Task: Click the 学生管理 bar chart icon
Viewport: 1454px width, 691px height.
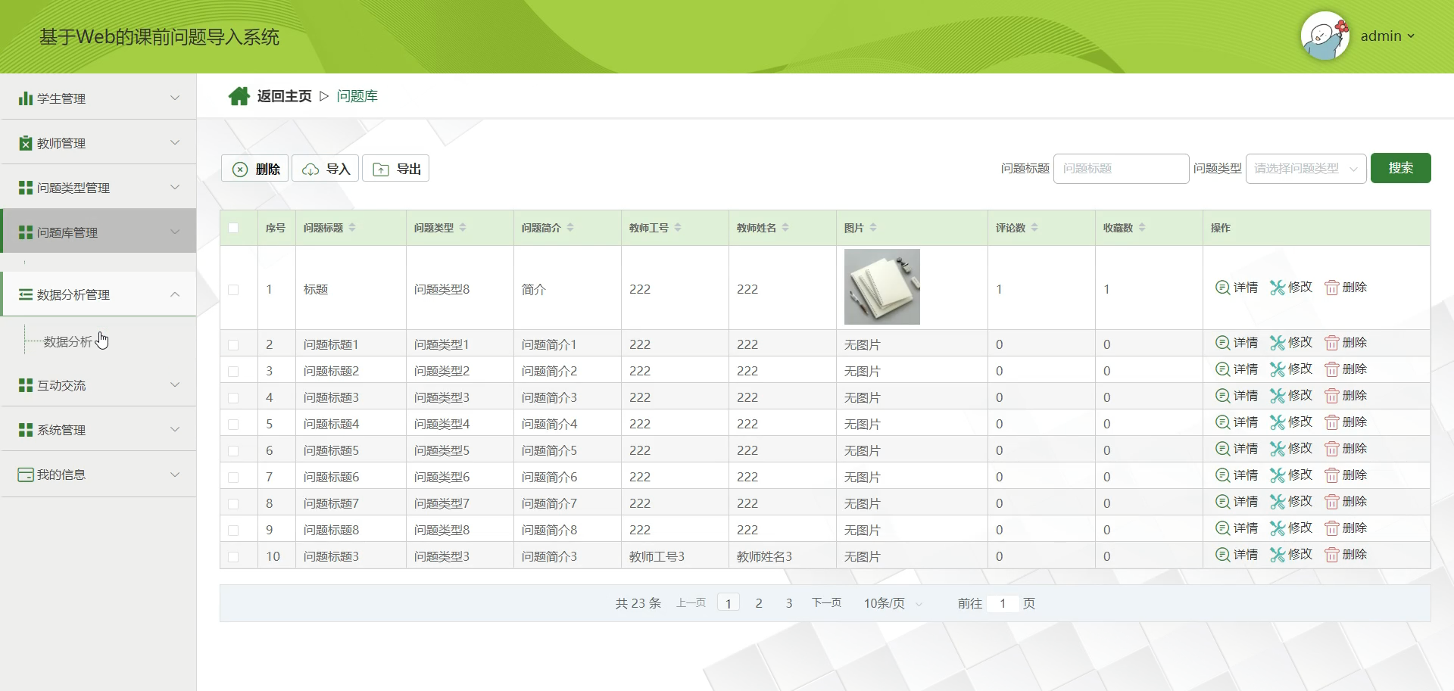Action: point(26,98)
